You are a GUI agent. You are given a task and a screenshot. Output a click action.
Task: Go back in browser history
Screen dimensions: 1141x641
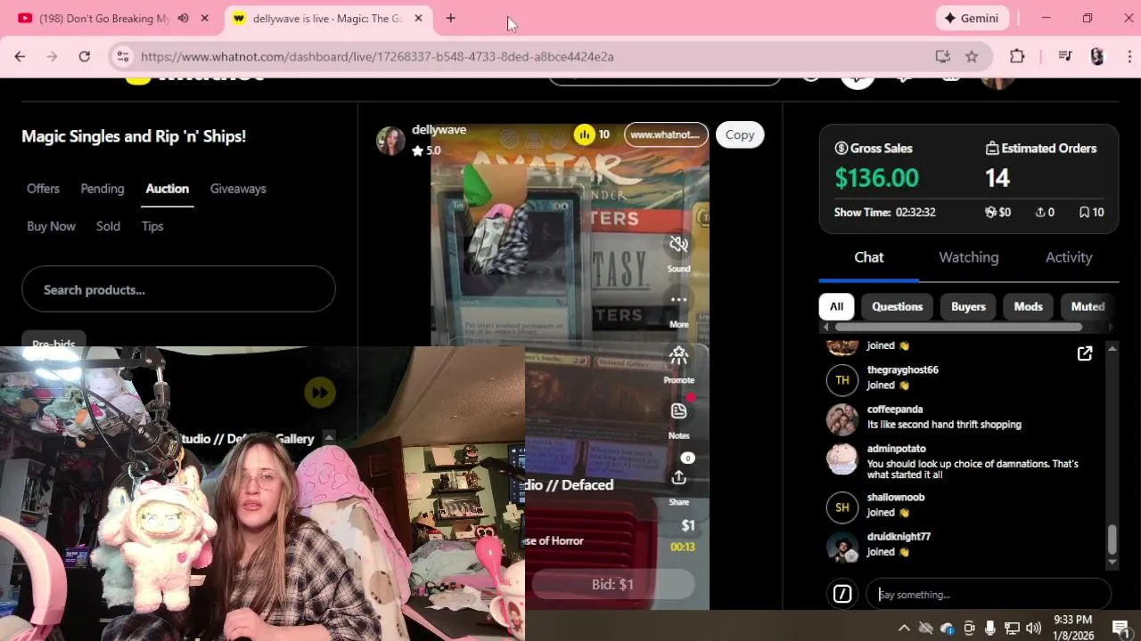click(x=20, y=56)
